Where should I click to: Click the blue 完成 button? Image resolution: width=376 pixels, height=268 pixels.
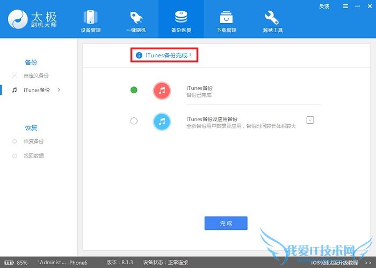226,224
